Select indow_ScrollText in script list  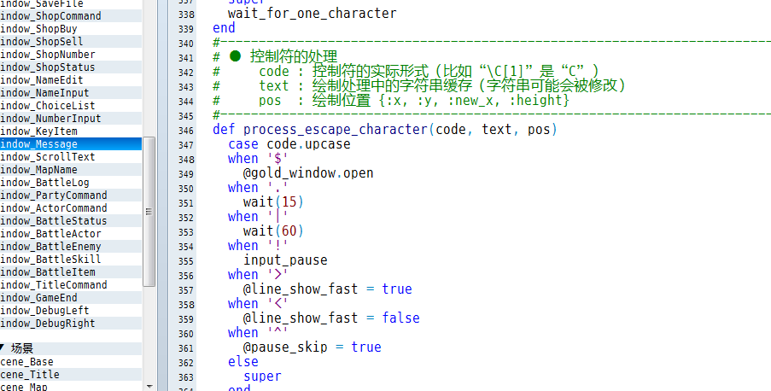coord(71,157)
